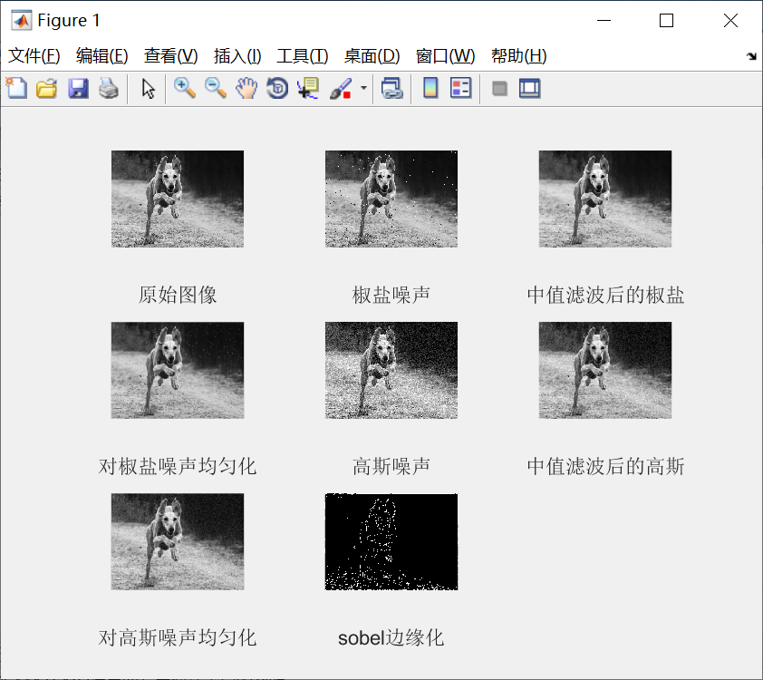This screenshot has width=763, height=680.
Task: Click the 中值滤波后的椒盐 title text
Action: point(605,295)
